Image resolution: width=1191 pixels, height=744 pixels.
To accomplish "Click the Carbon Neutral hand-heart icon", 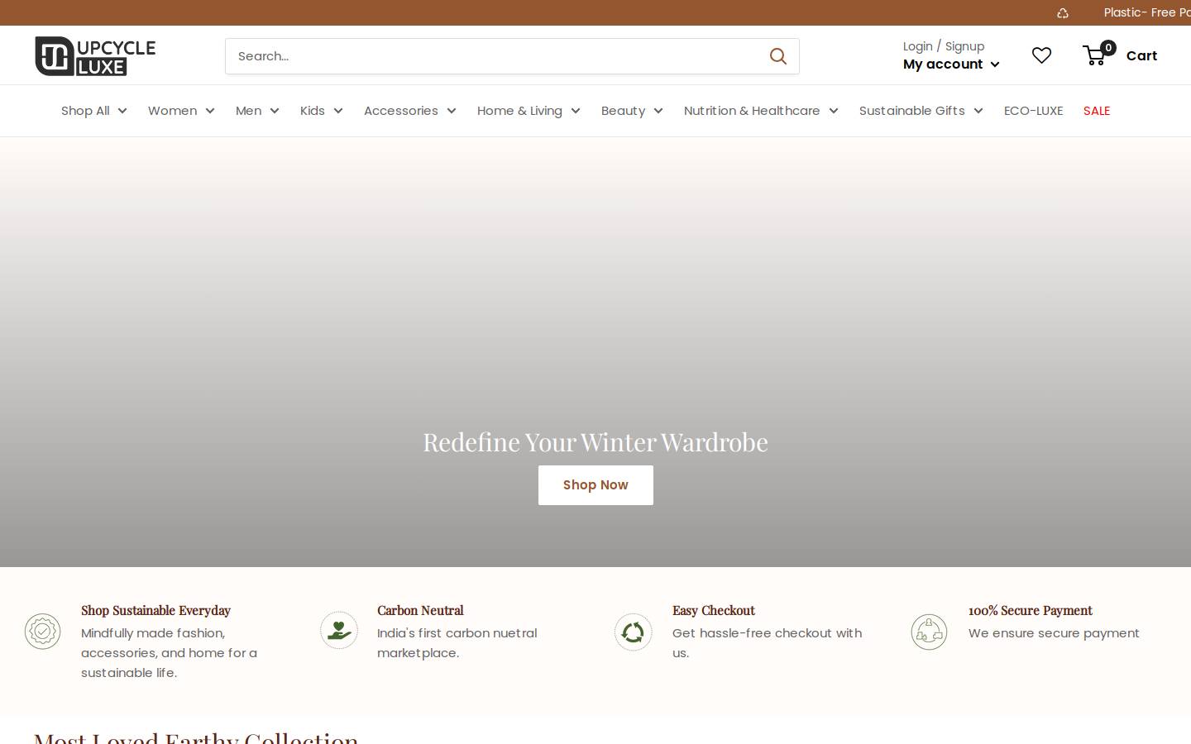I will click(x=338, y=631).
